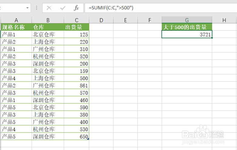Click 上海仓库 in the 500 row
Viewport: 237px width, 150px height.
[x=44, y=78]
